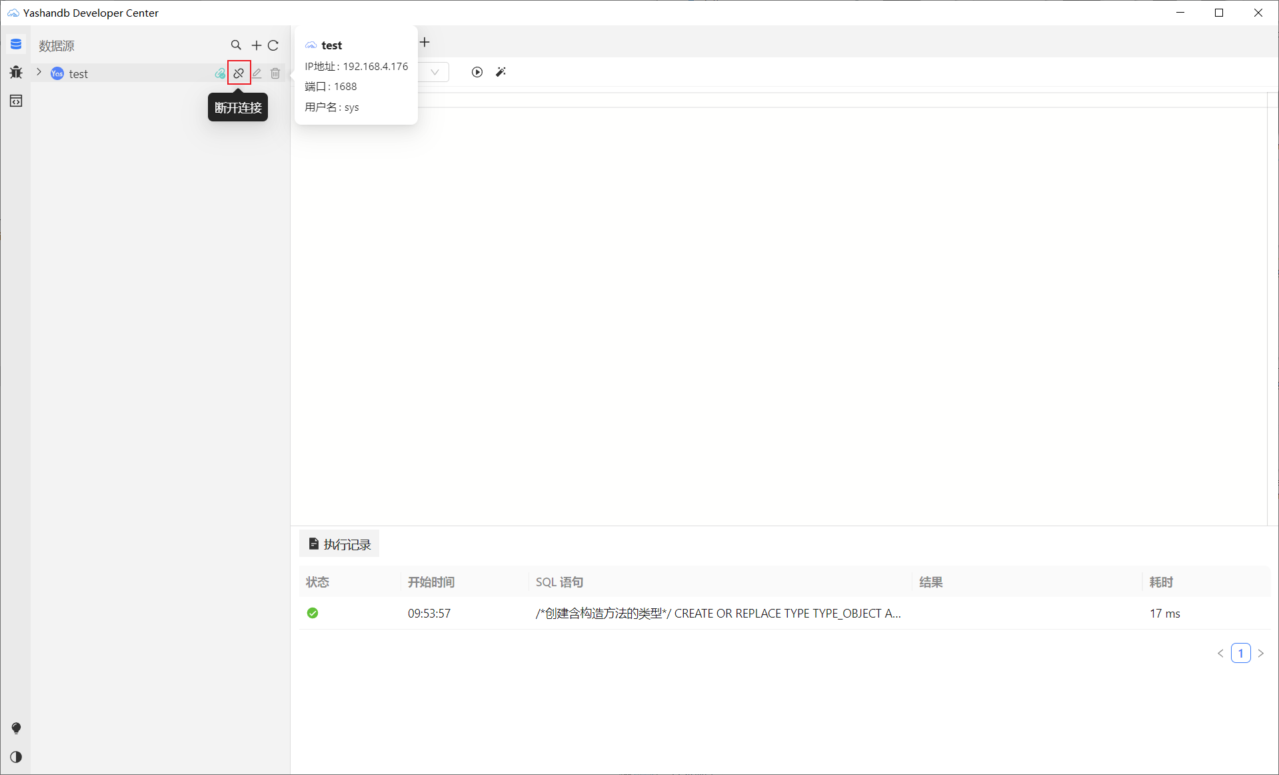Open the code window icon in sidebar
This screenshot has width=1279, height=775.
point(16,101)
